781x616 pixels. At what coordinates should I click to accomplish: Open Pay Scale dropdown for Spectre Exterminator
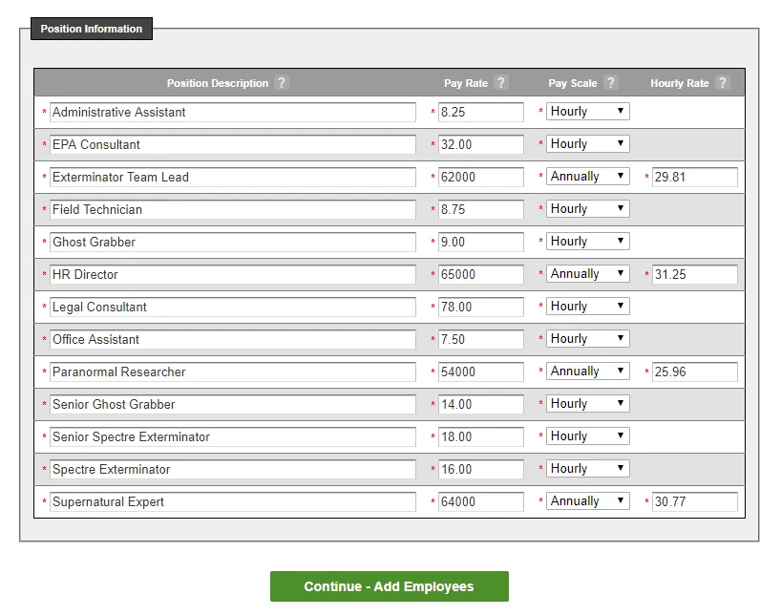tap(588, 469)
